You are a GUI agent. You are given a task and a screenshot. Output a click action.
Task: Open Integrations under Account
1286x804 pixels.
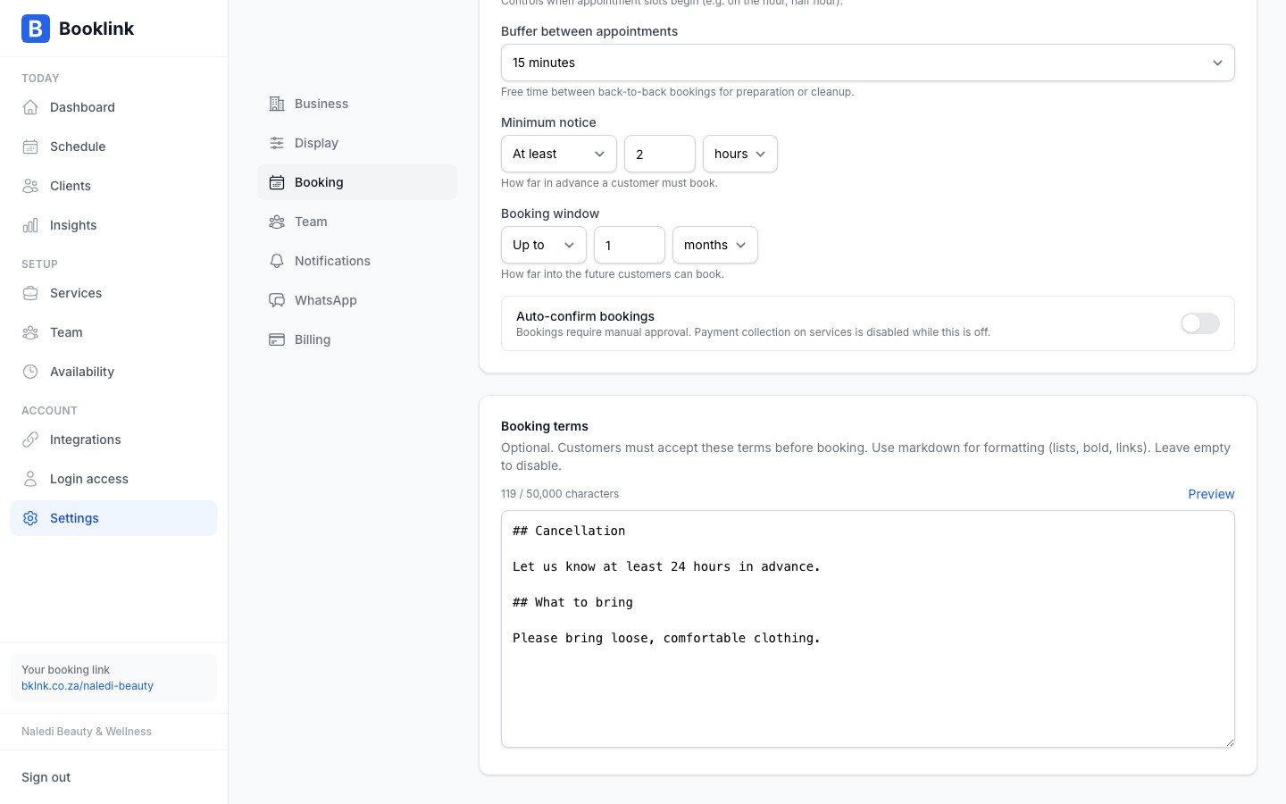(113, 440)
